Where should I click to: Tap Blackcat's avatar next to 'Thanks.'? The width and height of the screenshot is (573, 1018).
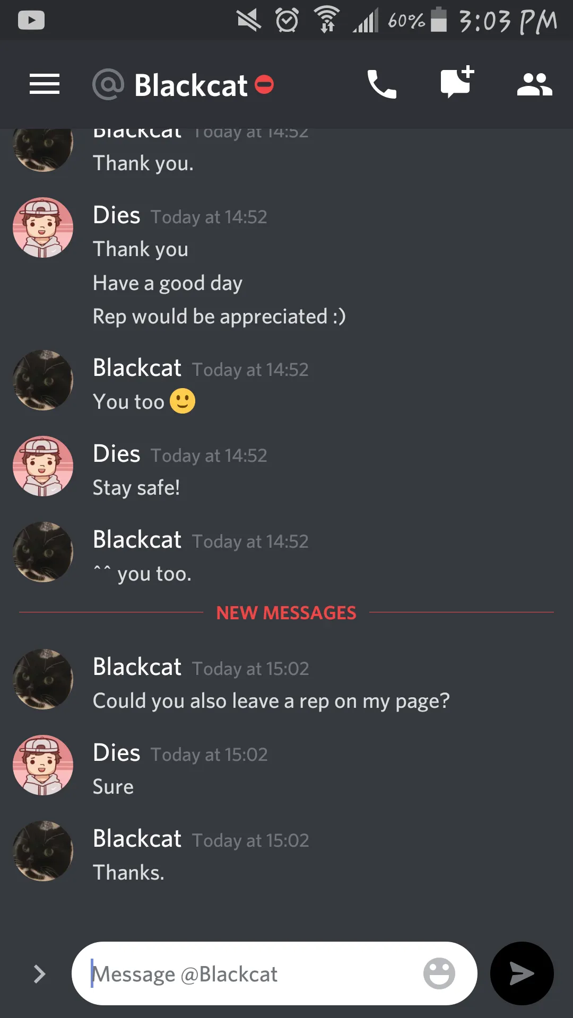[x=43, y=851]
